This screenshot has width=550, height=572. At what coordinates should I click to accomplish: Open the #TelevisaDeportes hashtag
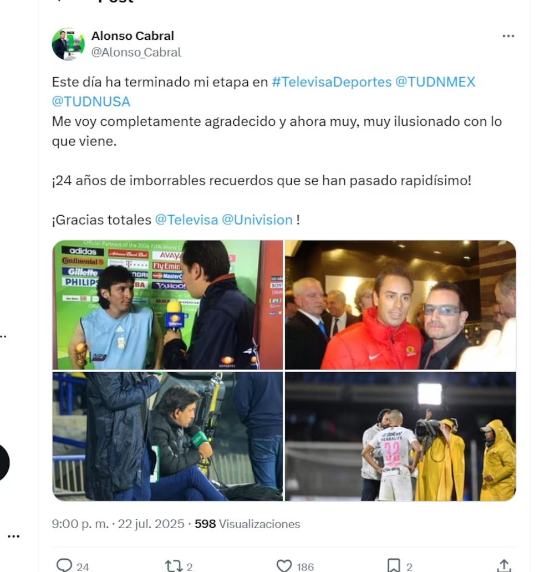pos(332,82)
